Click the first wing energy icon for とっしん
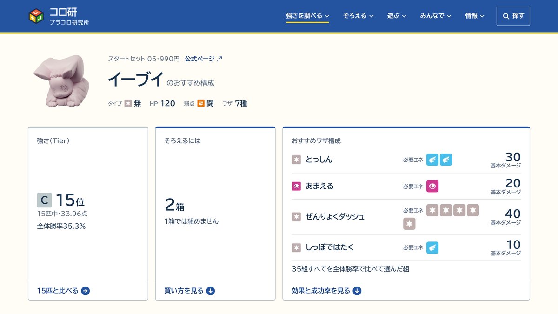 432,160
